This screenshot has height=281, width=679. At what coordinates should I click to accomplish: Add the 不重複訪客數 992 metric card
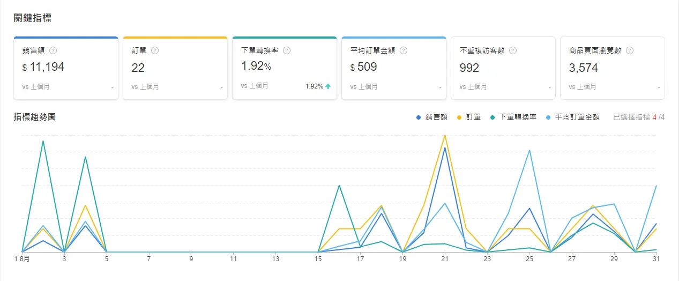503,68
